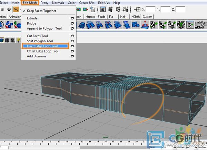
Task: Apply Automatic Mapping checker-T icon
Action: point(181,25)
